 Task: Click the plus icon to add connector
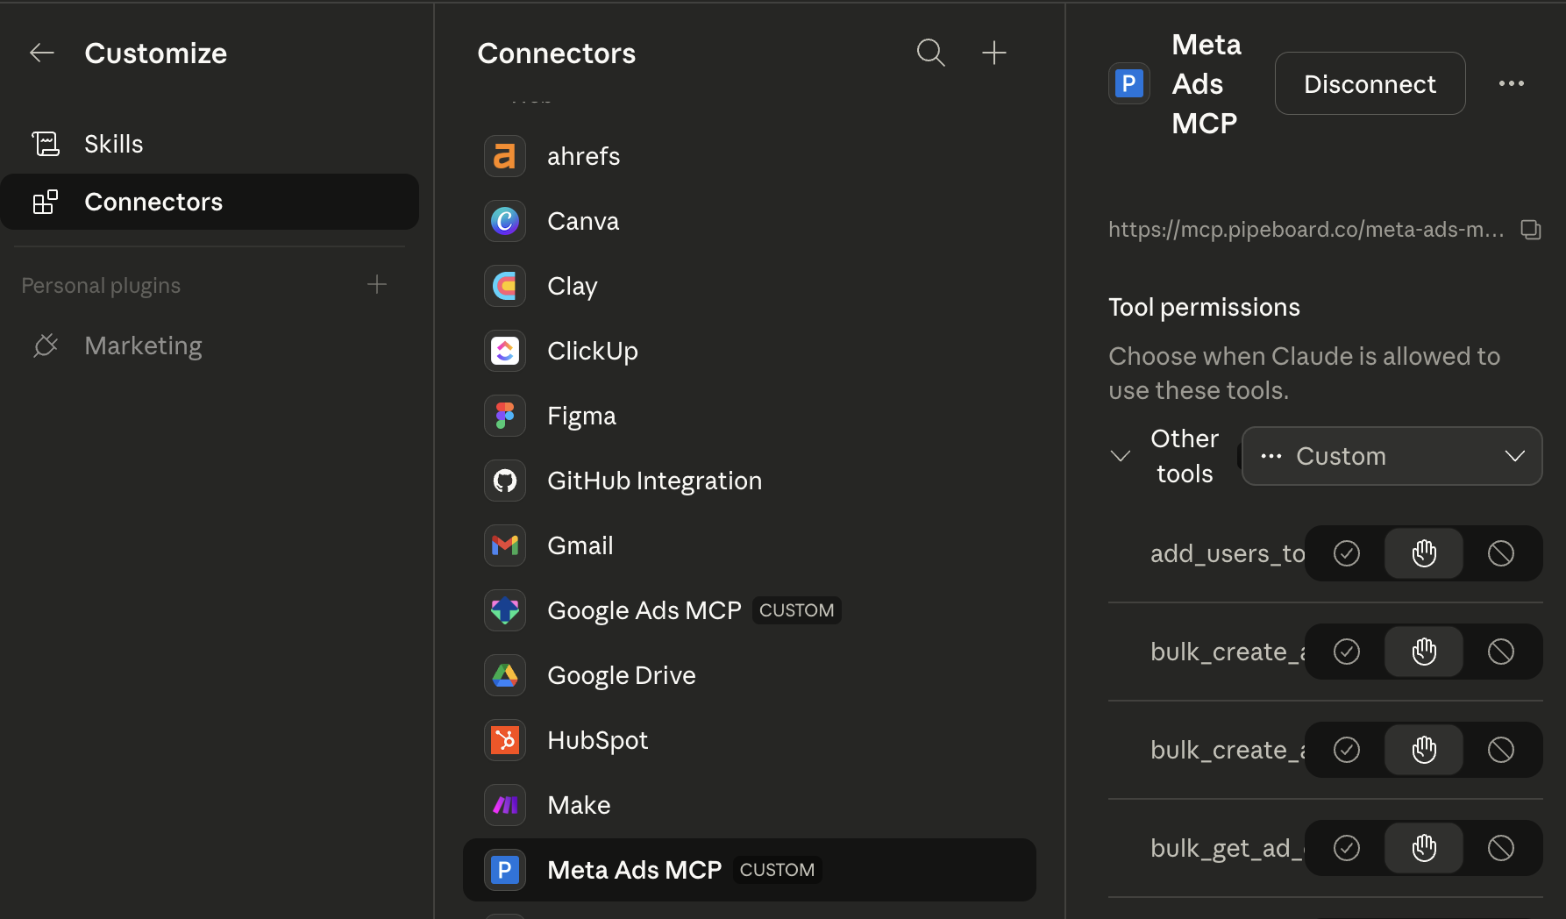(993, 53)
